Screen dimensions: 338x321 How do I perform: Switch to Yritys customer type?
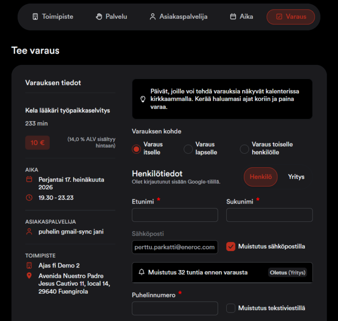[296, 177]
